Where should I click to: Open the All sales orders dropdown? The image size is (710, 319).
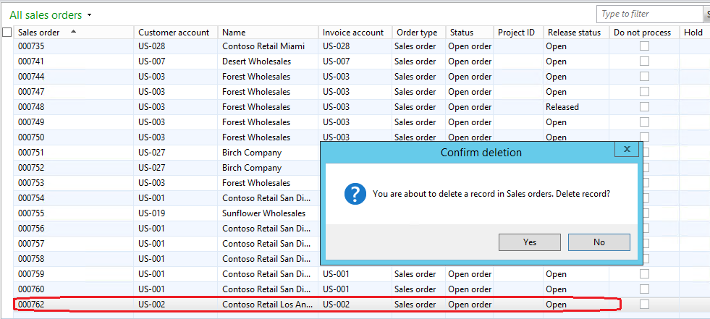(89, 15)
